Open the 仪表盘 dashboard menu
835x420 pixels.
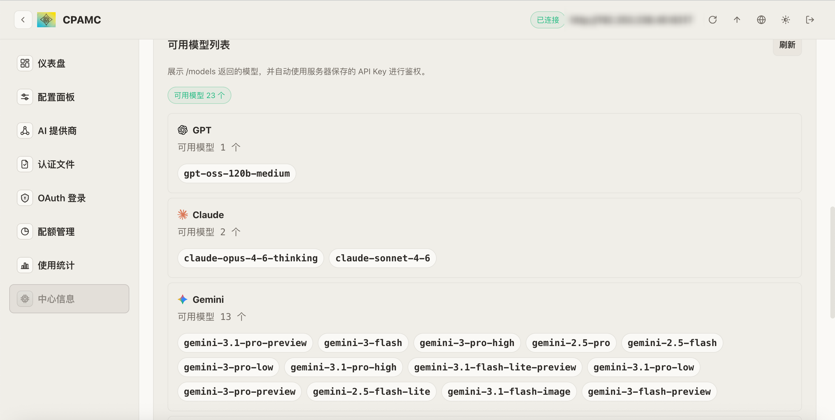click(51, 63)
